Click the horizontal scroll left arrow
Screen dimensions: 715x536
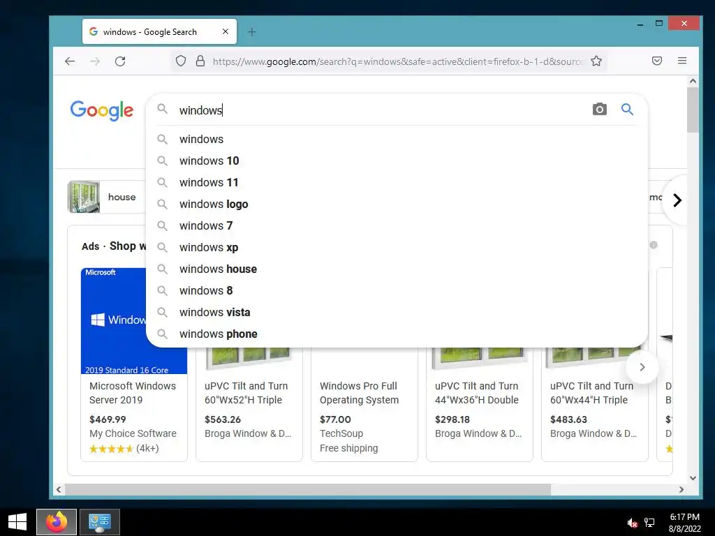pos(59,489)
